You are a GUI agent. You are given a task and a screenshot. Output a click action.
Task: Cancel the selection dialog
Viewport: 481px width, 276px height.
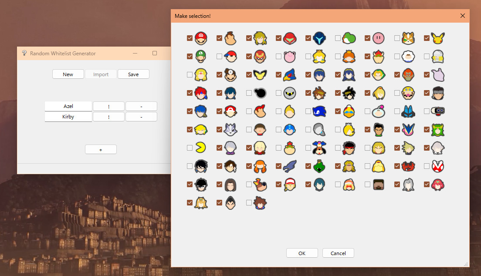pyautogui.click(x=338, y=253)
